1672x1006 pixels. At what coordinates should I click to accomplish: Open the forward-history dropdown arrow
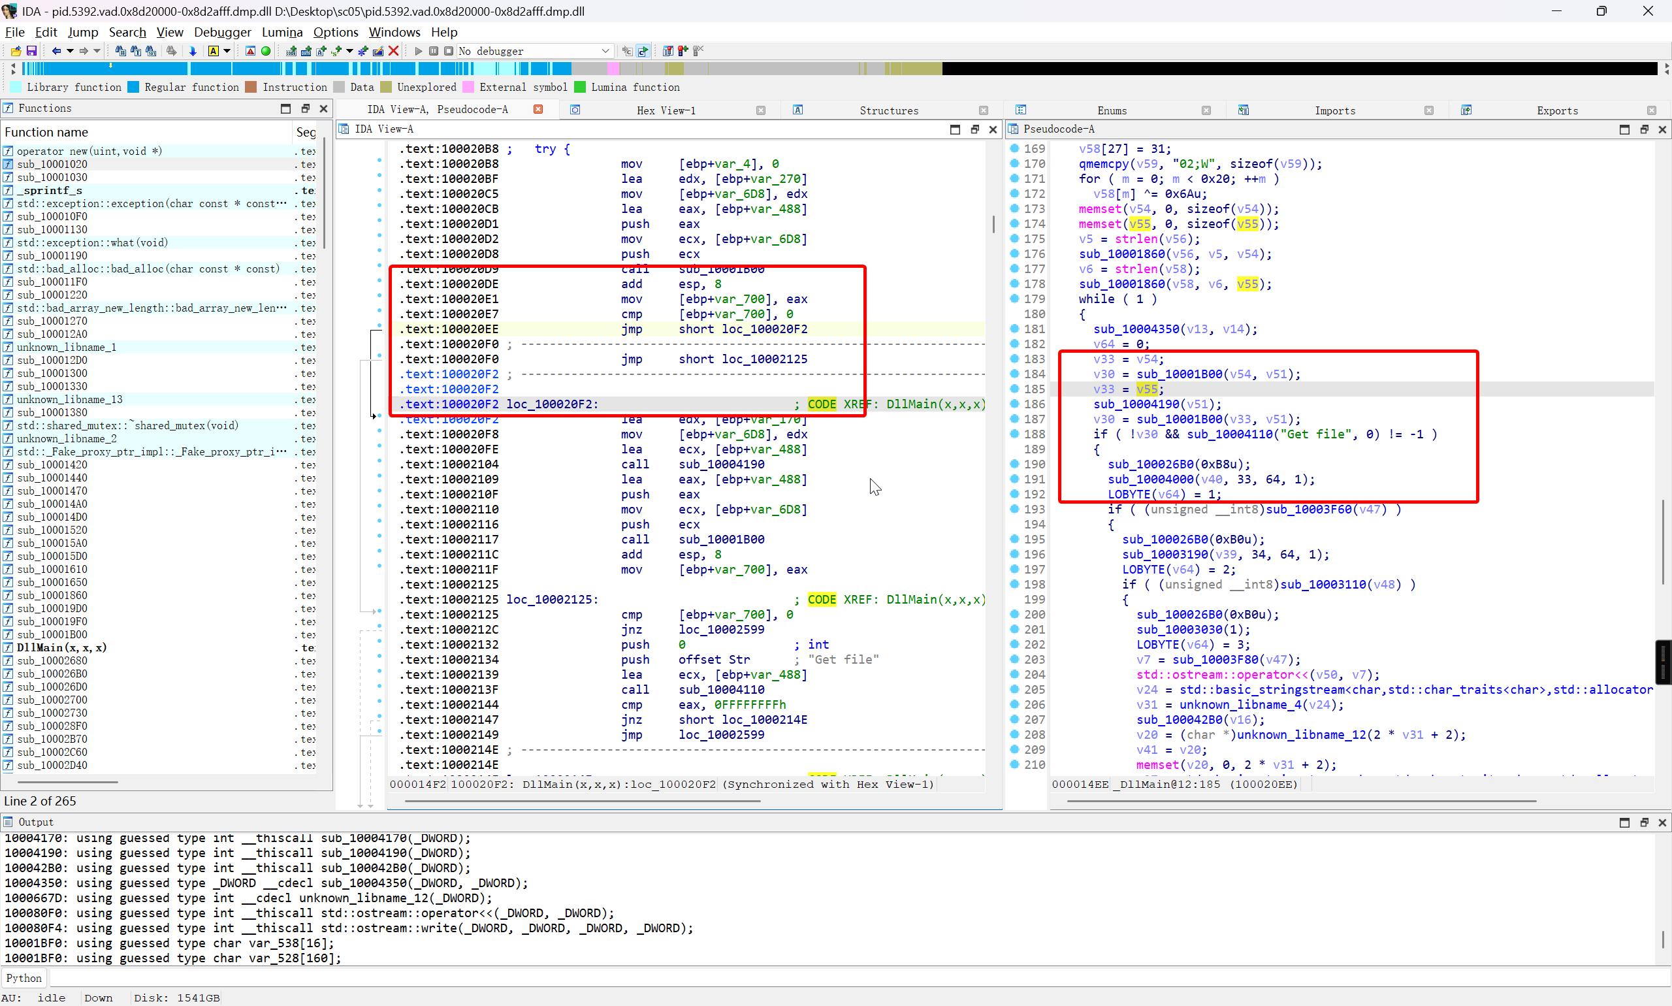[97, 51]
